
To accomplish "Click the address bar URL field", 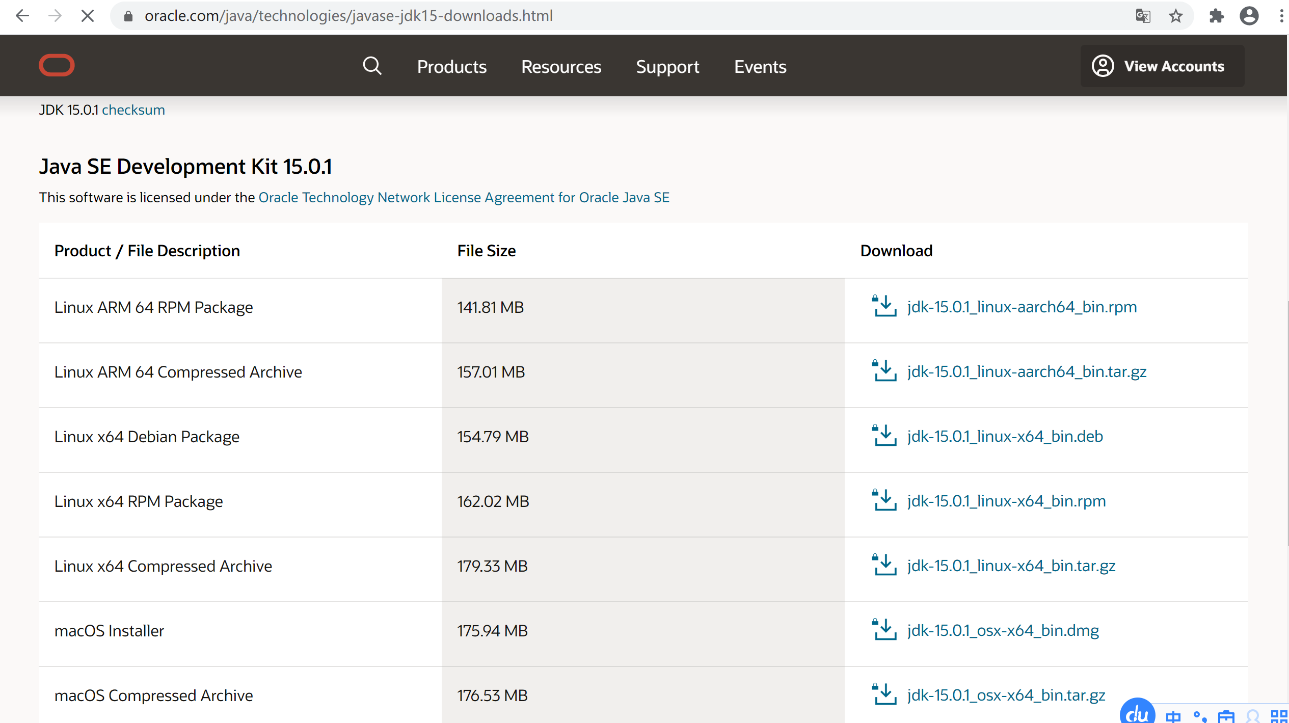I will coord(348,16).
